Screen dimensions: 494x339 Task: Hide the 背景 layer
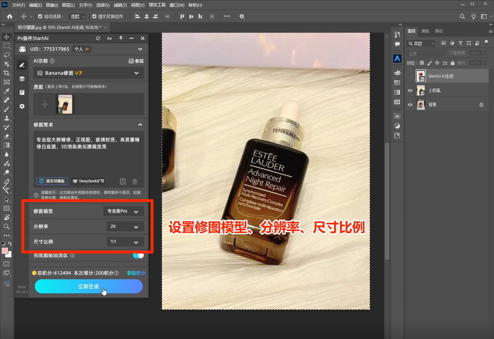(410, 104)
